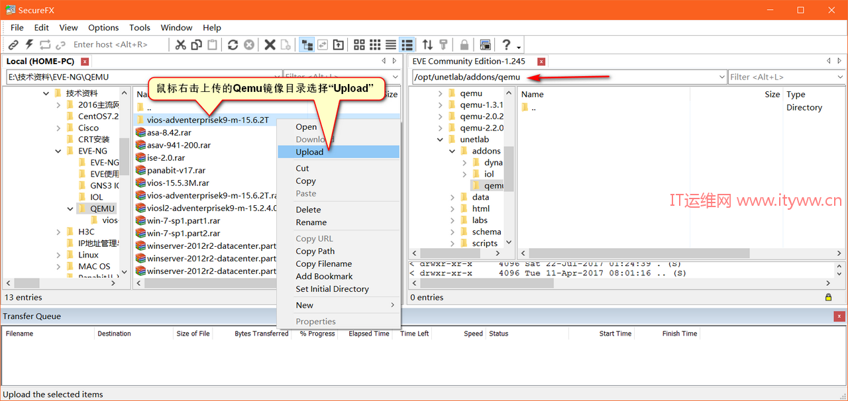Image resolution: width=848 pixels, height=401 pixels.
Task: Click the Stop transfer toolbar icon
Action: 249,45
